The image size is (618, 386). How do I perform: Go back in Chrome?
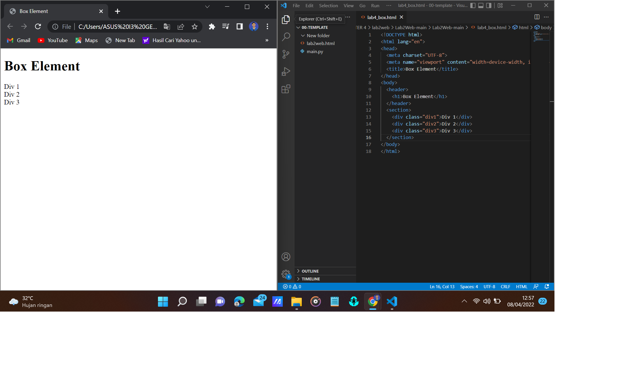point(10,27)
